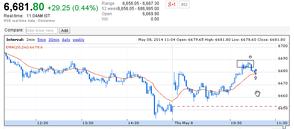Image resolution: width=294 pixels, height=129 pixels.
Task: Click the 12:30 time axis label
Action: [x=43, y=123]
